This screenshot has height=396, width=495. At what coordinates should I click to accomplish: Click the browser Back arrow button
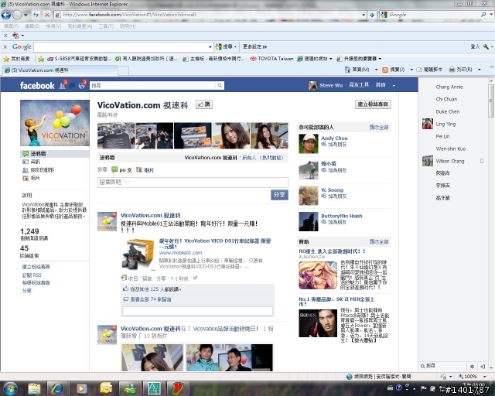coord(6,15)
